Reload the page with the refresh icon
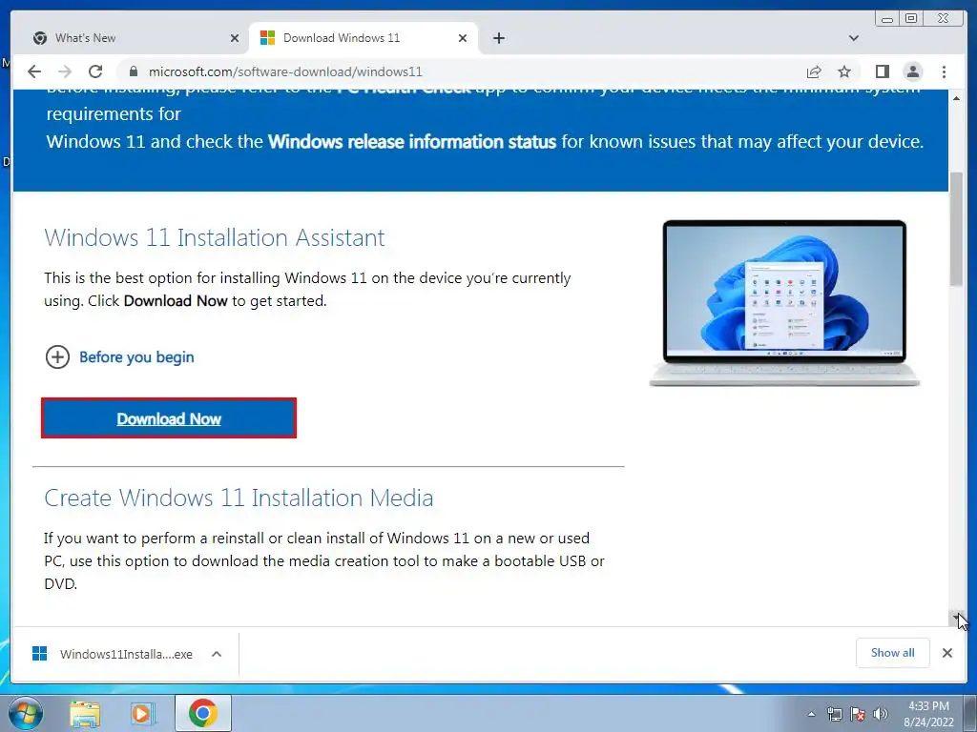The width and height of the screenshot is (977, 732). (95, 71)
